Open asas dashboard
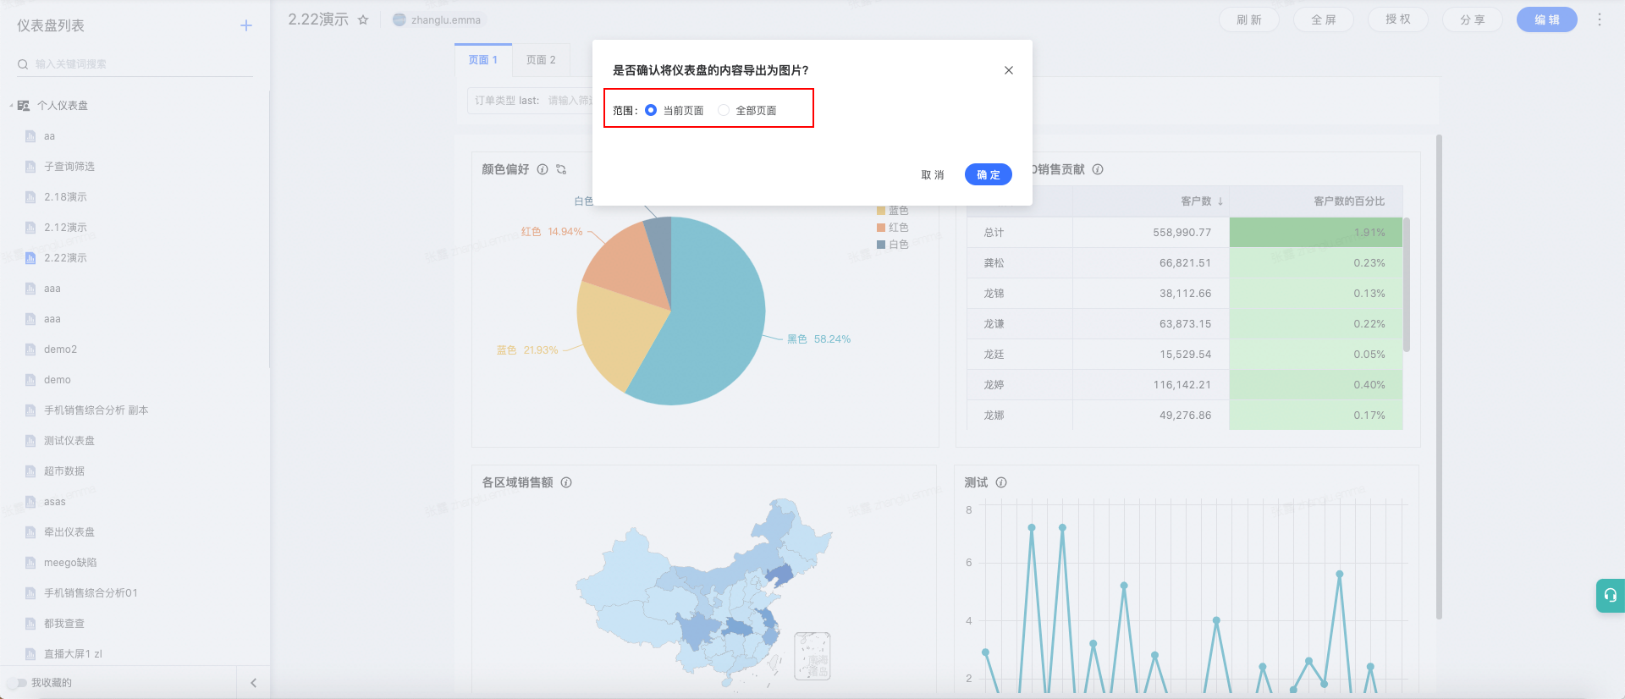 [55, 502]
